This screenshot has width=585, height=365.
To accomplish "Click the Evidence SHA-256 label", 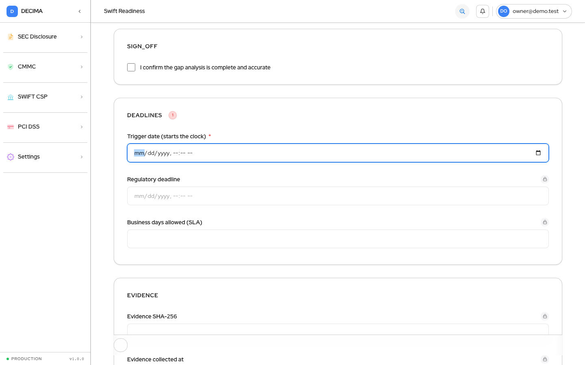I will pyautogui.click(x=152, y=316).
